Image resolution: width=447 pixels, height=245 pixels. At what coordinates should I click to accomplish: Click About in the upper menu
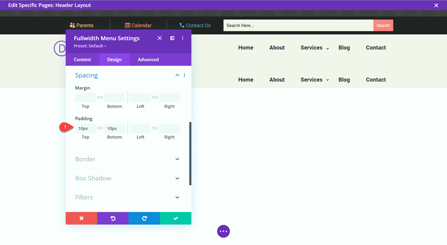pyautogui.click(x=277, y=48)
